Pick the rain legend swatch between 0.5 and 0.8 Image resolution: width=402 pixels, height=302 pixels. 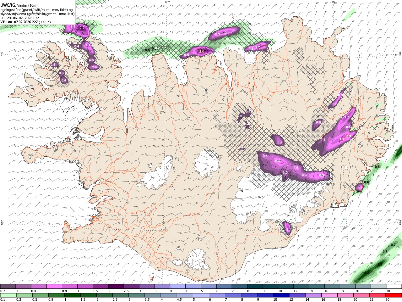click(x=41, y=295)
